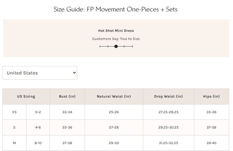Click the XS size cell
This screenshot has height=151, width=233.
click(14, 112)
